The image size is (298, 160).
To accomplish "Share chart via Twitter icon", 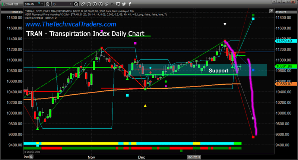I will coord(124,4).
